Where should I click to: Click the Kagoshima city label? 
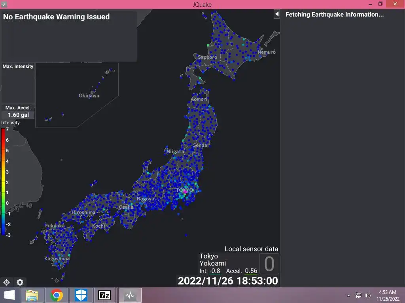[x=57, y=258]
